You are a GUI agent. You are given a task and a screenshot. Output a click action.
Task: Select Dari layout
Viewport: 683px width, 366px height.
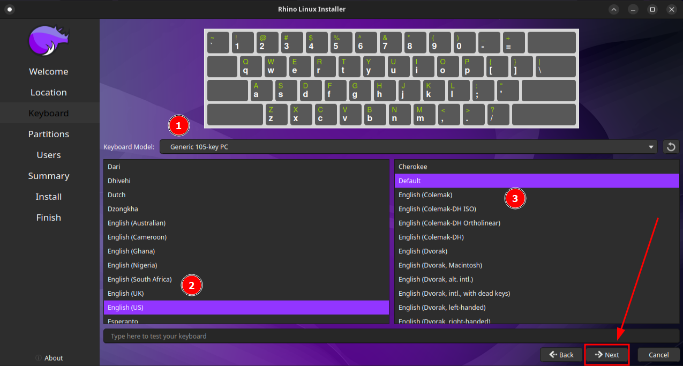(x=246, y=167)
